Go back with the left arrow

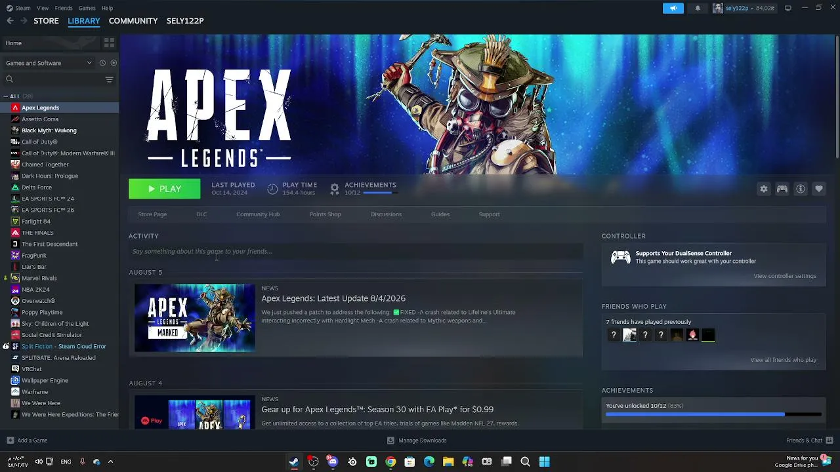[x=10, y=21]
